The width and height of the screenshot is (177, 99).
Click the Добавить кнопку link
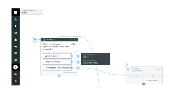pyautogui.click(x=70, y=73)
